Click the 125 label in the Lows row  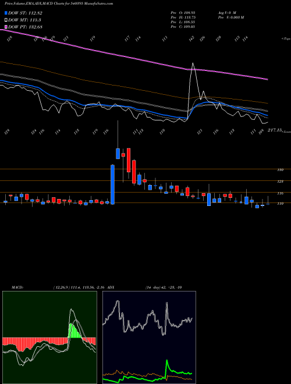8,132
